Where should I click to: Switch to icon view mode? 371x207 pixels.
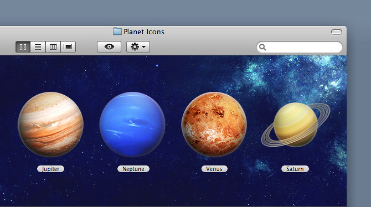(x=23, y=47)
